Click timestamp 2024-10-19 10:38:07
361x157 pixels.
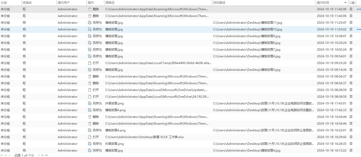[x=332, y=36]
